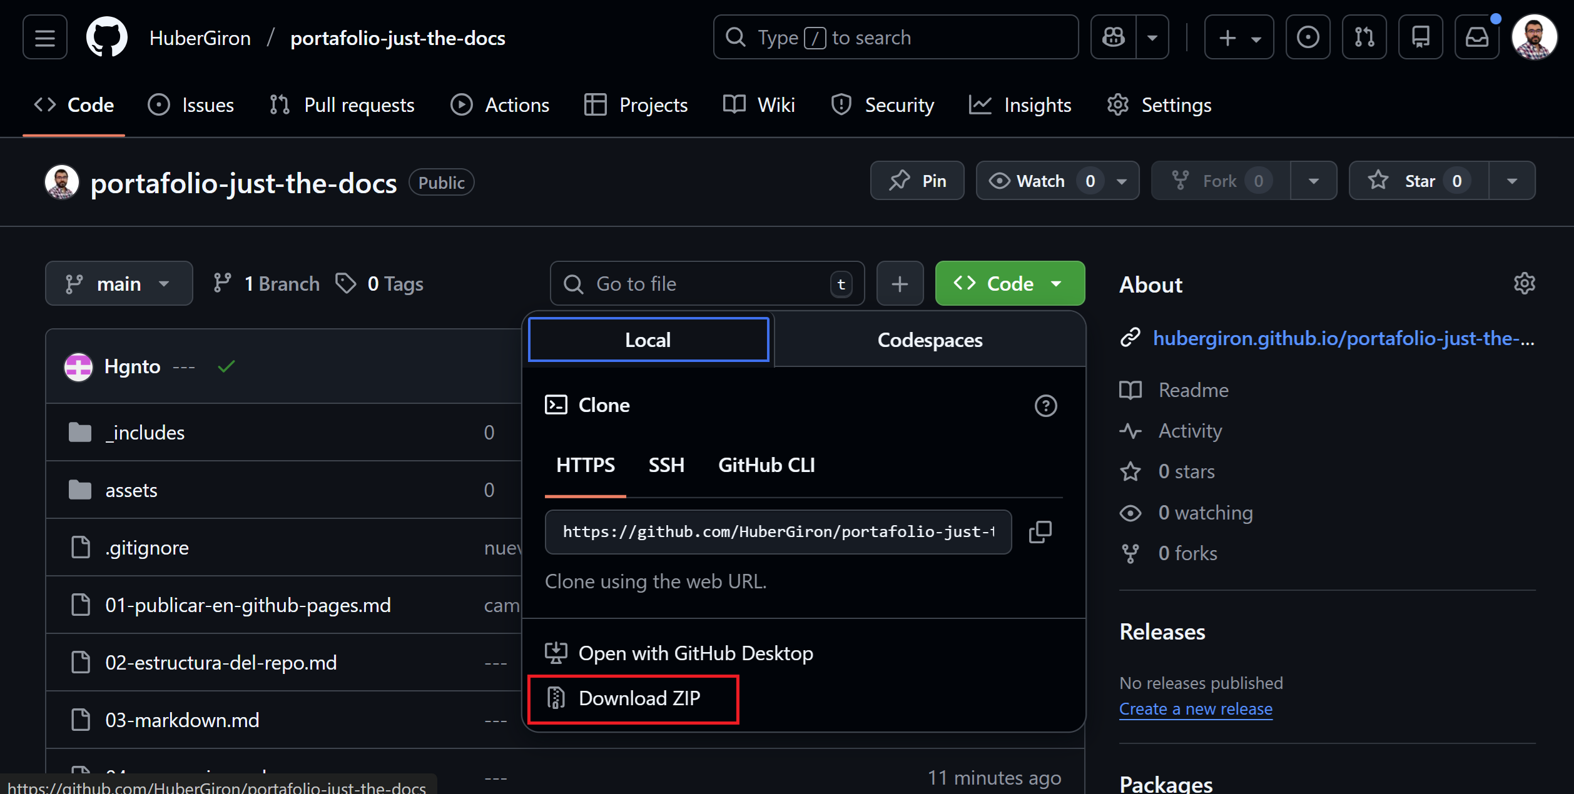This screenshot has width=1574, height=794.
Task: Open issues via the header circle icon
Action: 1308,37
